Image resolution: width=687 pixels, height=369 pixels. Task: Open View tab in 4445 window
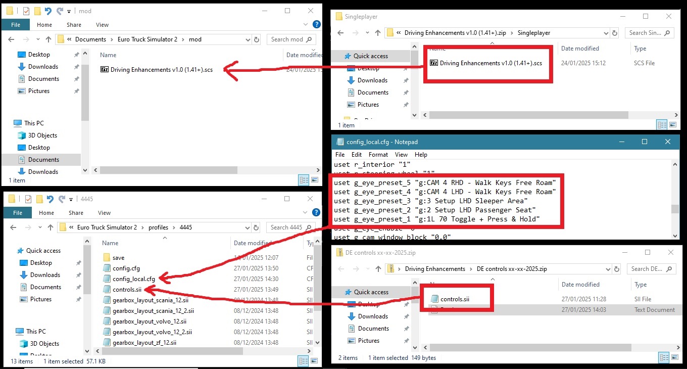click(x=104, y=213)
